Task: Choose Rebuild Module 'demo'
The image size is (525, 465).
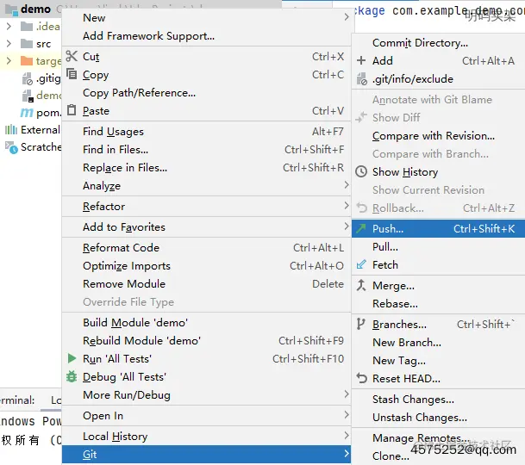Action: (206, 340)
